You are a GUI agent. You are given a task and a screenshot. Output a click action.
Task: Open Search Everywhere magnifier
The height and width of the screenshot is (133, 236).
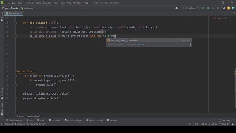point(224,8)
